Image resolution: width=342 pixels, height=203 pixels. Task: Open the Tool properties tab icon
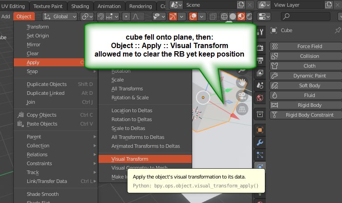point(260,32)
